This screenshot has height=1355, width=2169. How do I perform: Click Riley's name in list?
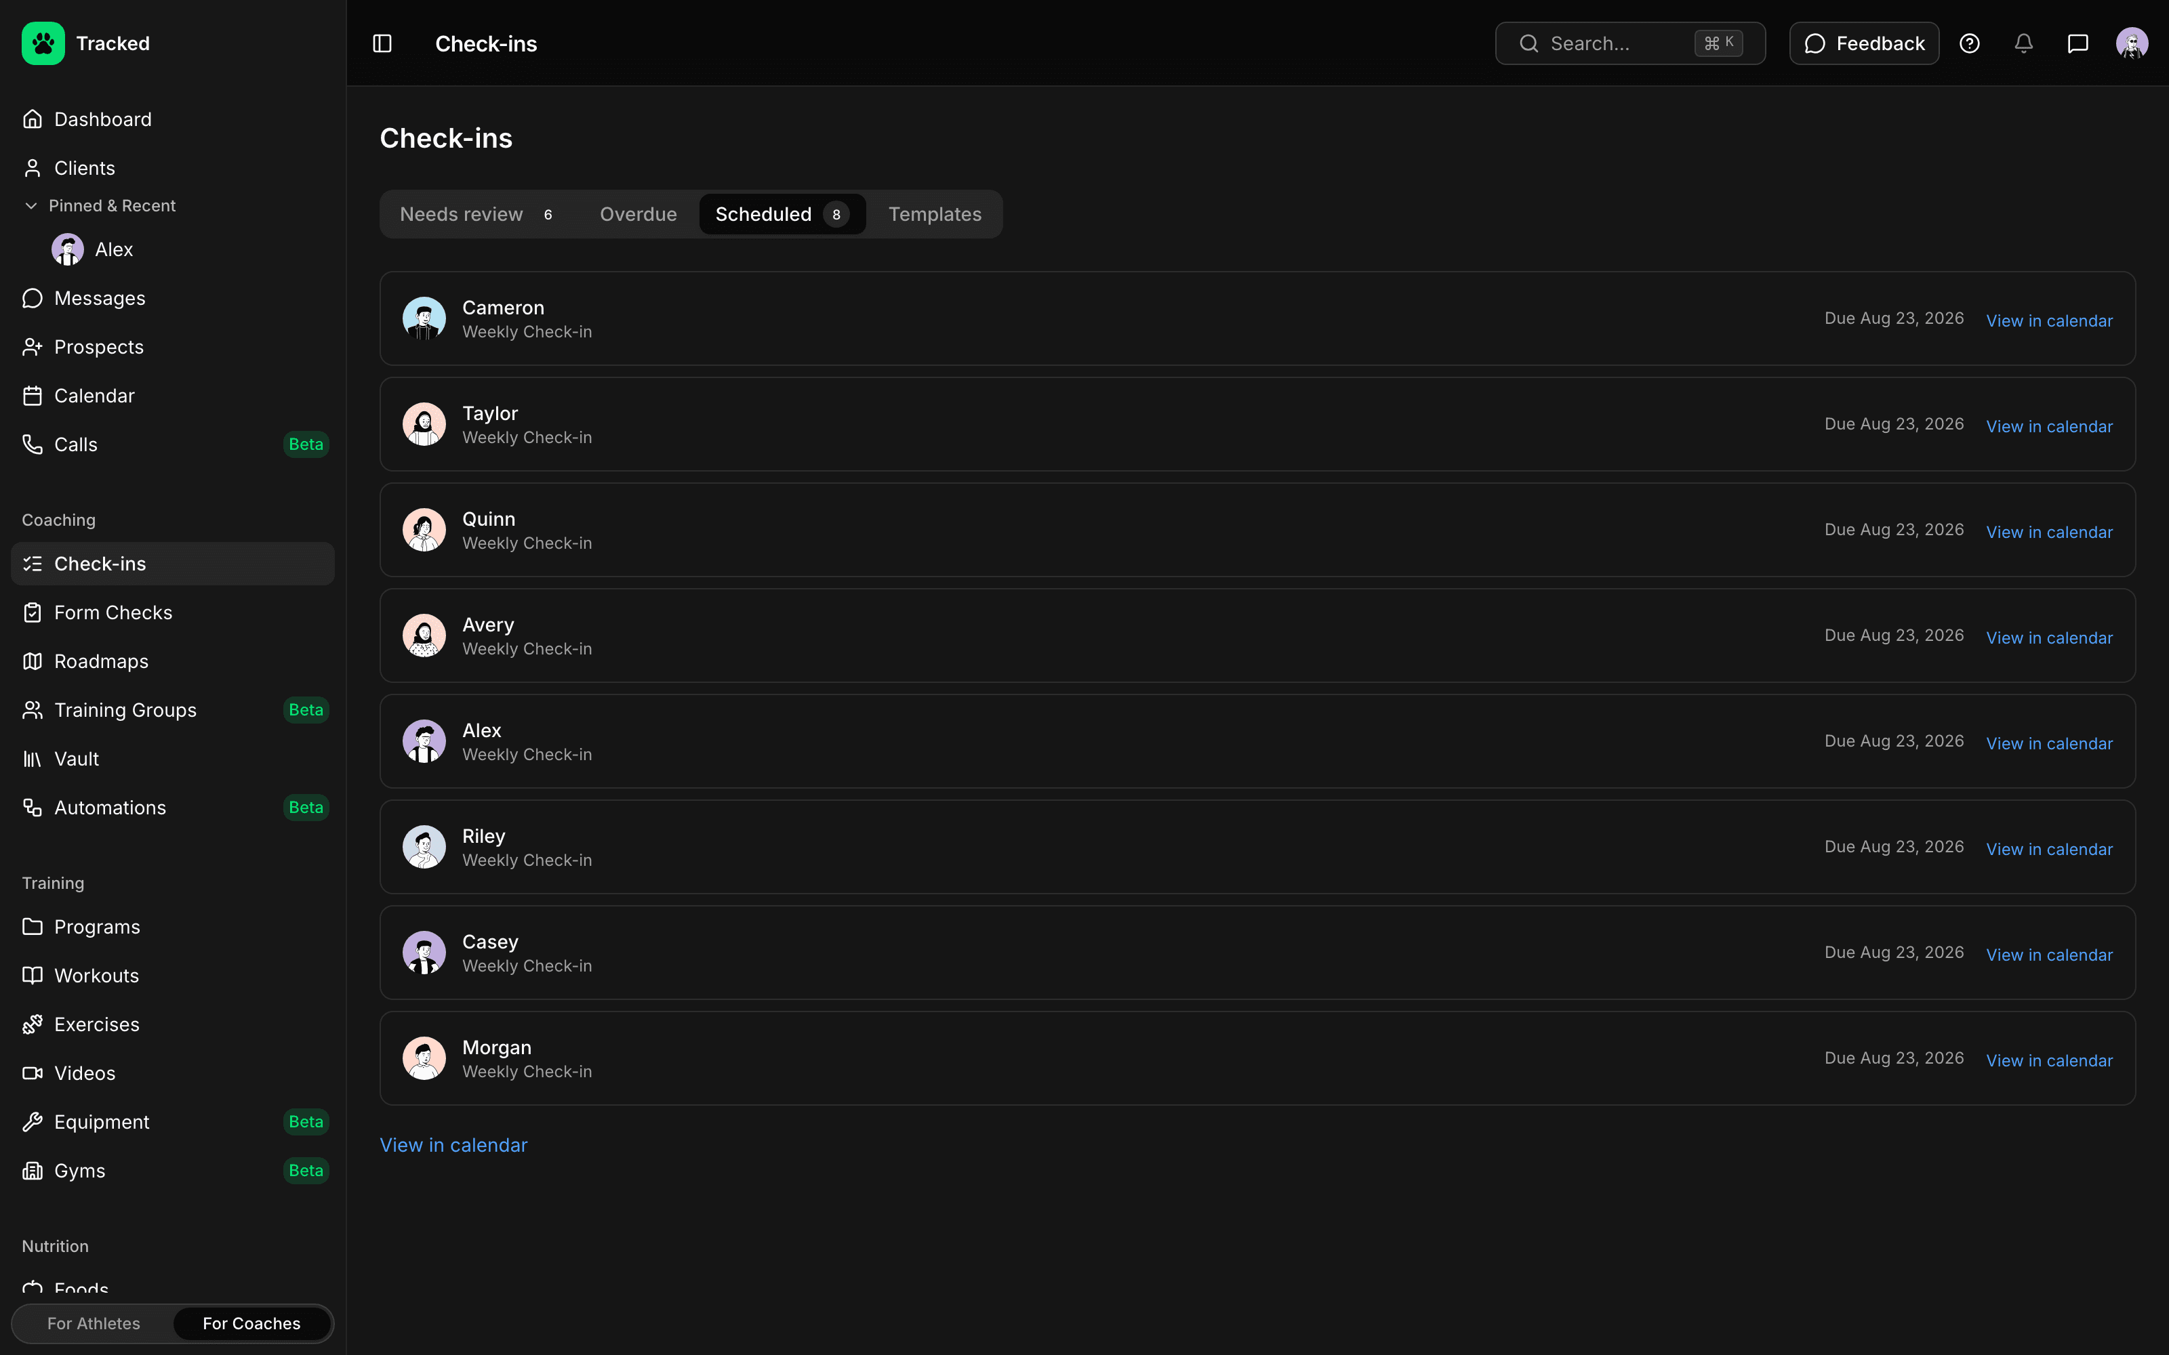point(484,836)
